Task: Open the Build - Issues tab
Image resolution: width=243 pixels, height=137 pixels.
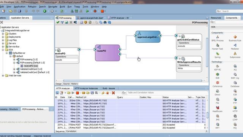Action: click(109, 88)
